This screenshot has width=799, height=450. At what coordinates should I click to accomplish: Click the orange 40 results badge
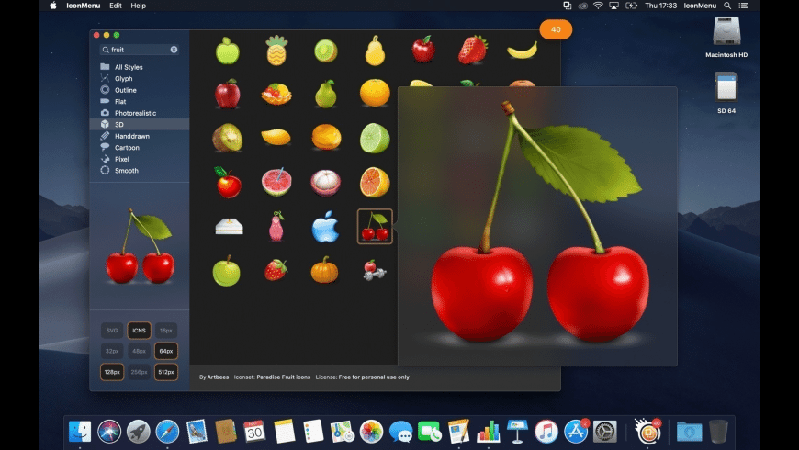click(556, 29)
